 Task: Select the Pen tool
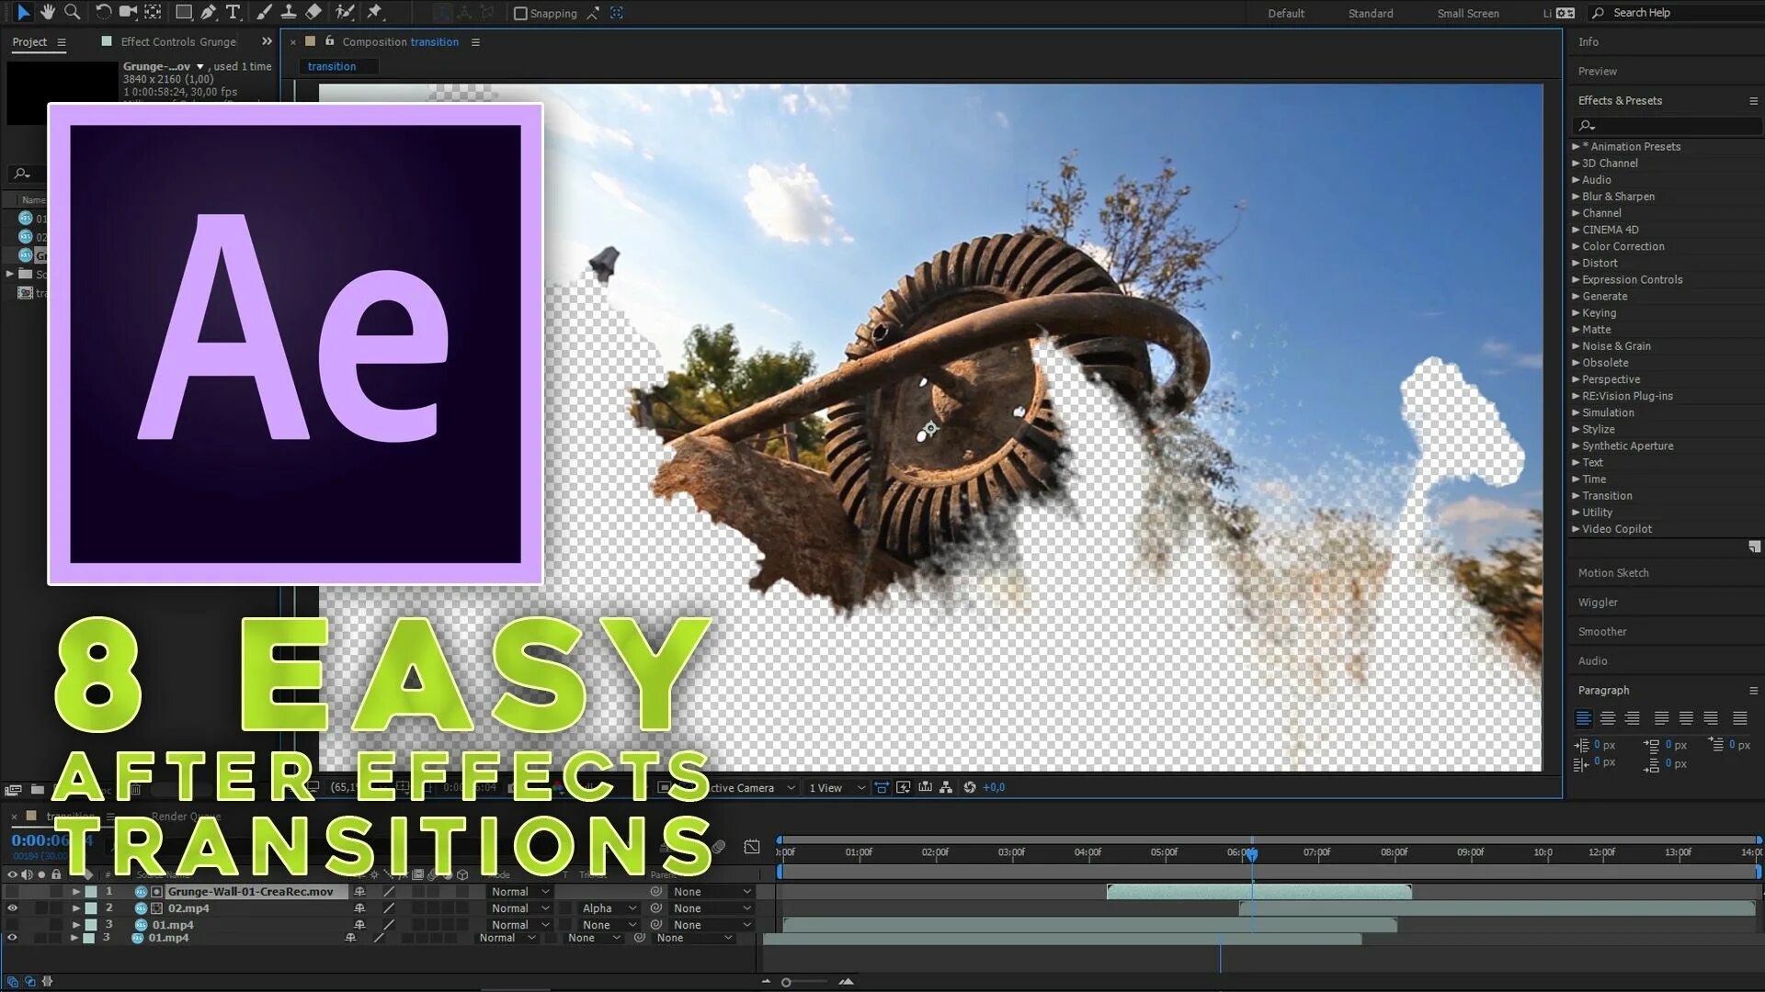pyautogui.click(x=209, y=12)
